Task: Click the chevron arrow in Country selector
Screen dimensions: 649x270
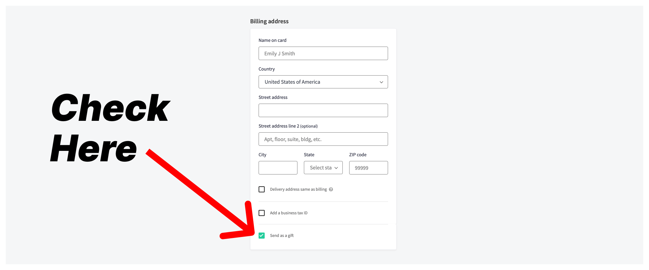Action: coord(381,82)
